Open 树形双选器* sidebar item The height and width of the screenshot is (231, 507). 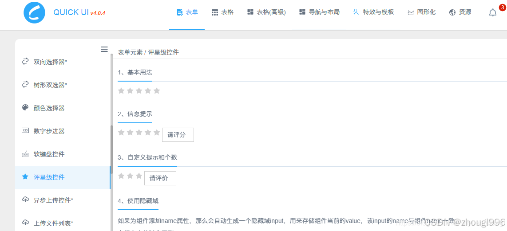[63, 85]
